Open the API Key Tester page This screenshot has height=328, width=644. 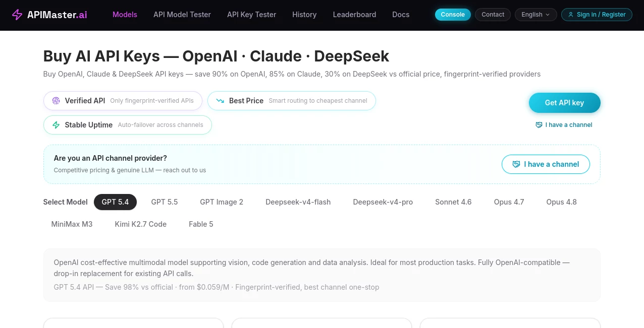click(x=251, y=15)
